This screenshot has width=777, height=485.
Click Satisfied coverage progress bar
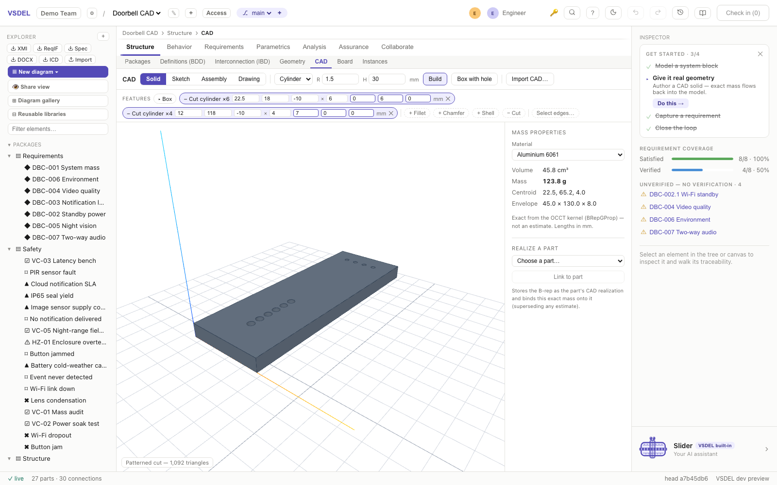[x=702, y=159]
